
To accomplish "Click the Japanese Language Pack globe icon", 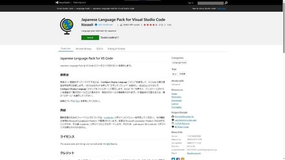I will 67,26.
